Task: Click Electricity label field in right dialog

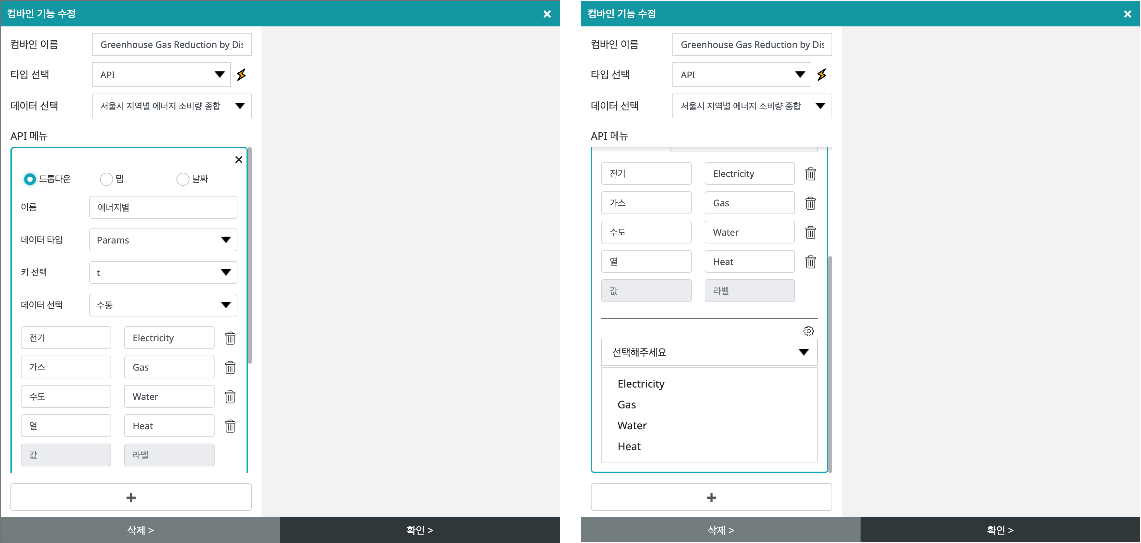Action: [x=749, y=173]
